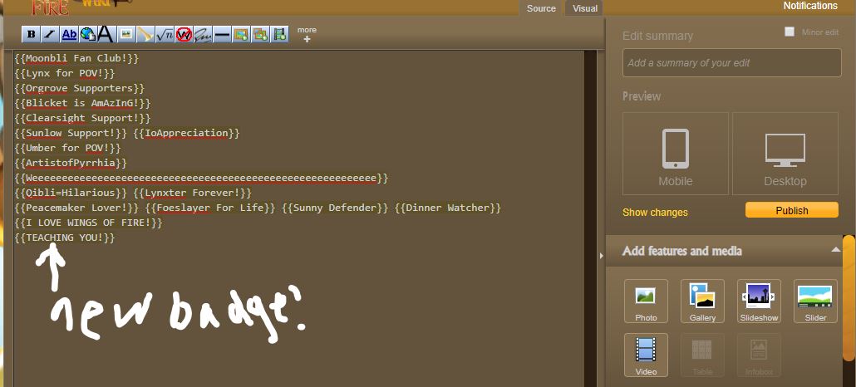Add a Slideshow to the page
The image size is (856, 387).
758,301
